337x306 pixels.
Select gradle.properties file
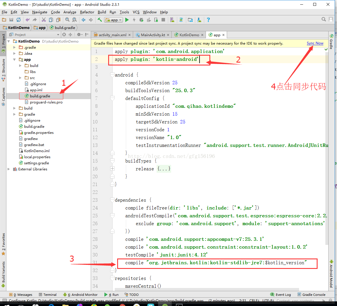(x=39, y=132)
